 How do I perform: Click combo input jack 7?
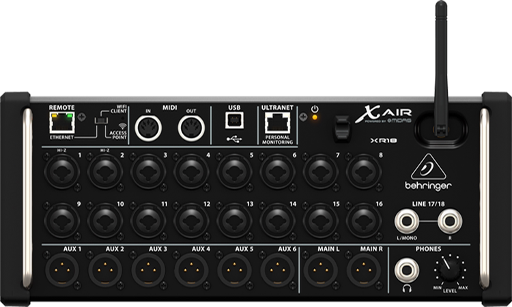tap(321, 172)
